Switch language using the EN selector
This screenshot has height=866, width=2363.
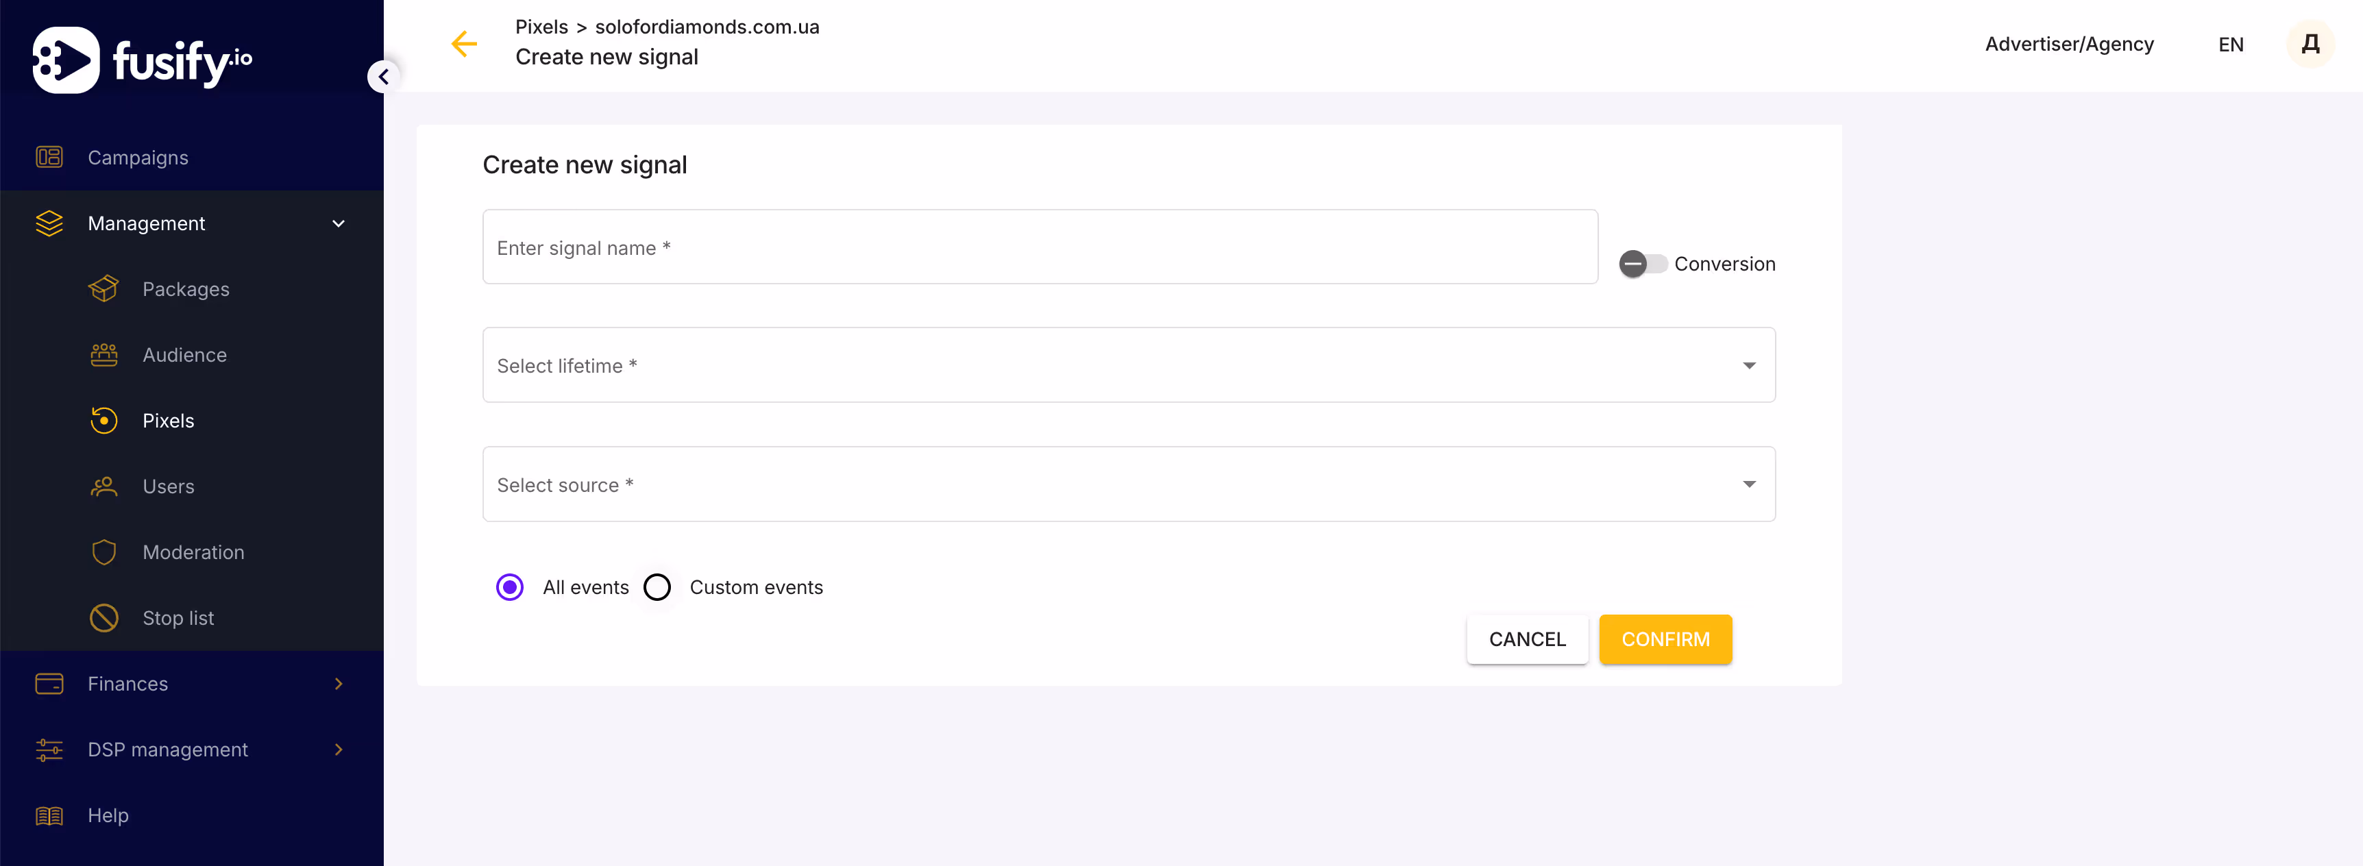(x=2230, y=44)
